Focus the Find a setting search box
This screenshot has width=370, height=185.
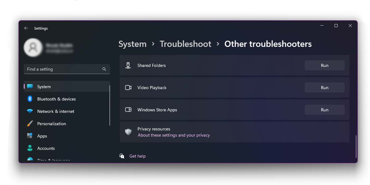pos(67,69)
